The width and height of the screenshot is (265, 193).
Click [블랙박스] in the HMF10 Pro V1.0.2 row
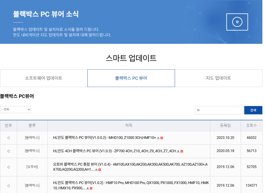[32, 185]
